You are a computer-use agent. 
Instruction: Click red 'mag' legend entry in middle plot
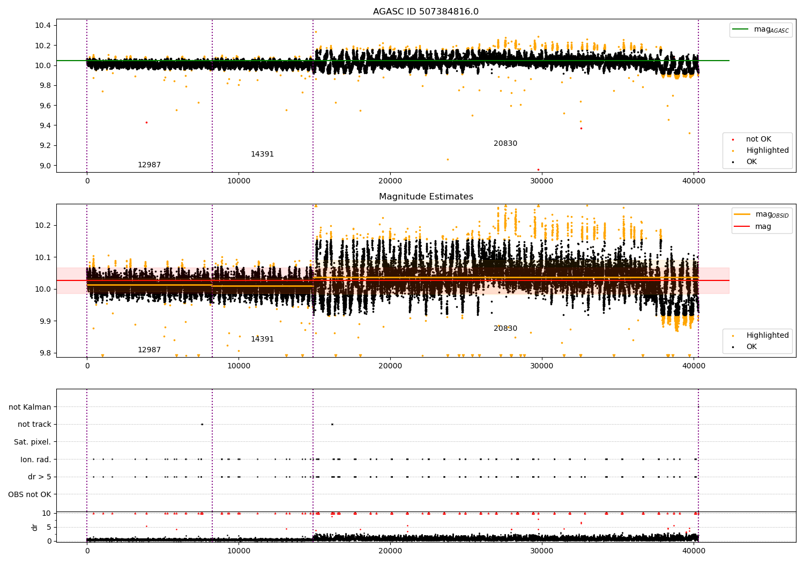[x=763, y=227]
